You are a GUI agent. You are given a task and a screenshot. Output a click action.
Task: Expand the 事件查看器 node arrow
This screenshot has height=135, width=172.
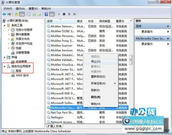[9, 34]
